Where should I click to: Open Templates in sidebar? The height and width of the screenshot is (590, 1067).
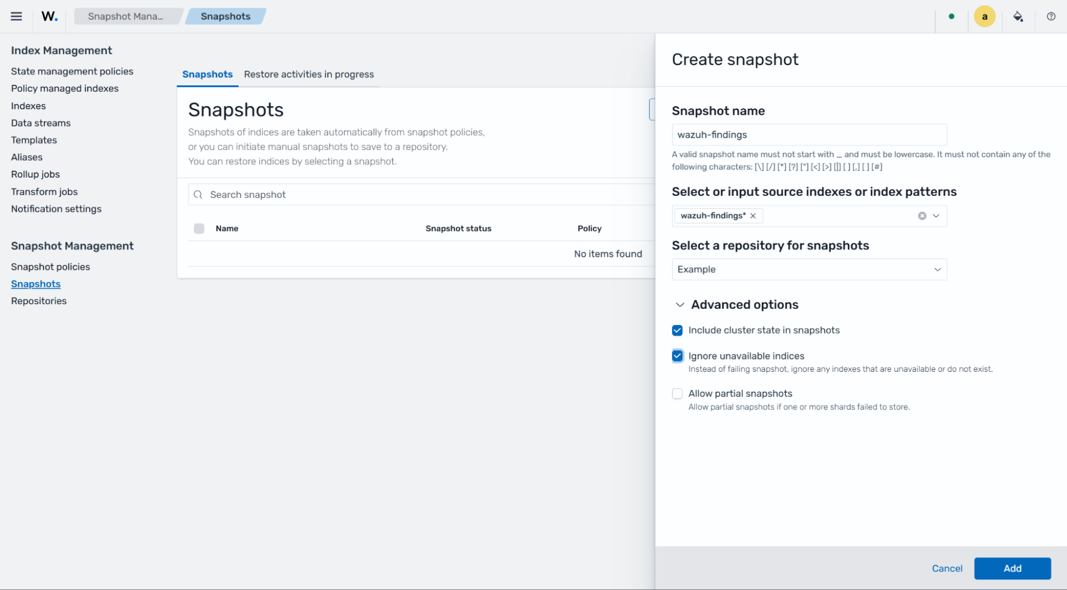coord(34,140)
